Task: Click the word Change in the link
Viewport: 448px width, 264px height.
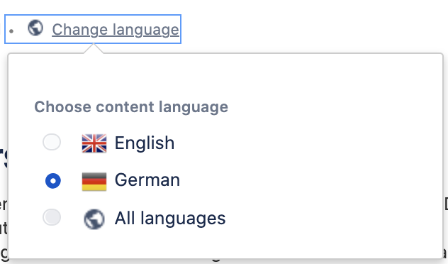Action: point(80,30)
